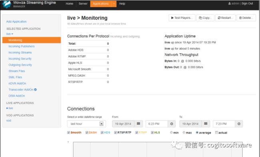
Task: Restart the live application
Action: (x=225, y=18)
